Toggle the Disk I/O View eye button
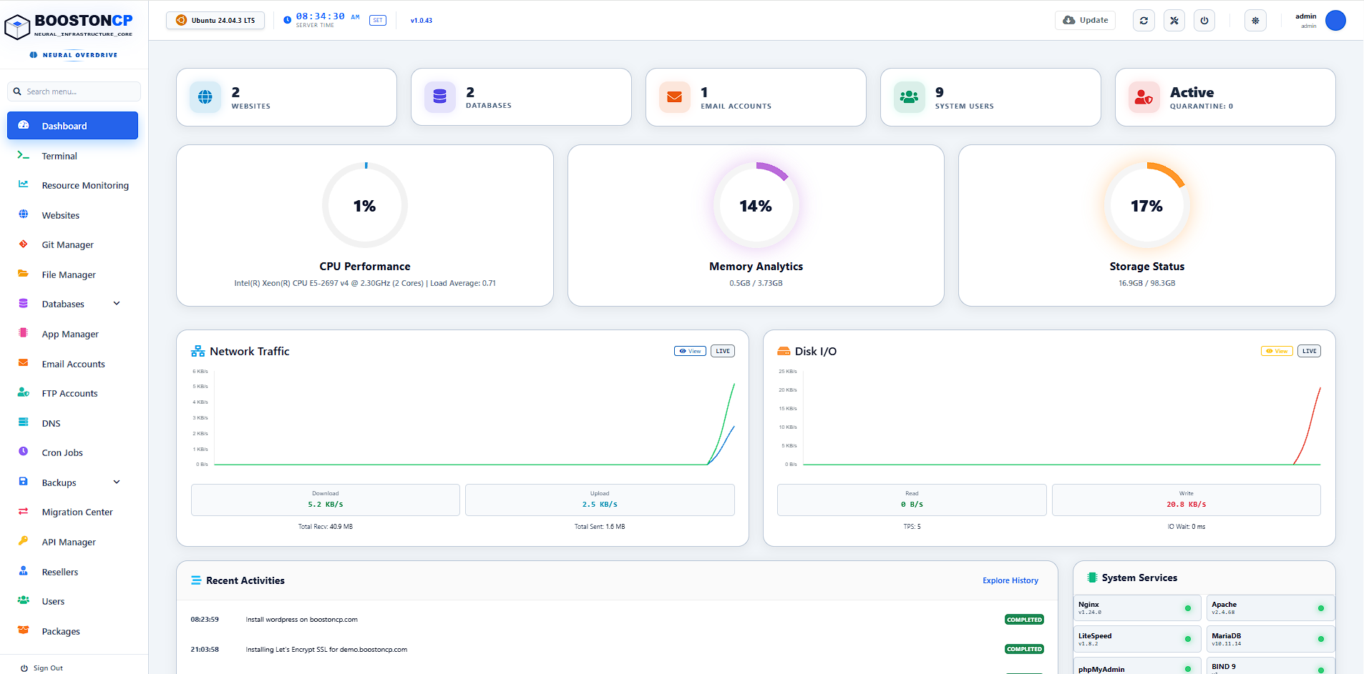Screen dimensions: 1364x674 [x=1277, y=351]
